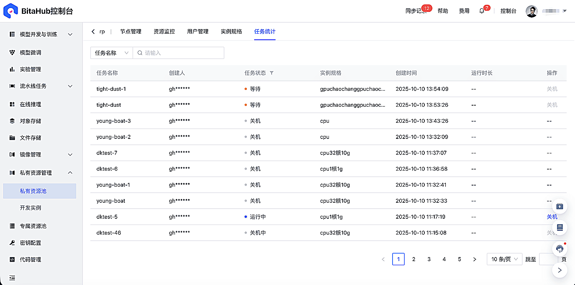Open 同步记录 in the top bar
Screen dimensions: 575x285
click(416, 11)
